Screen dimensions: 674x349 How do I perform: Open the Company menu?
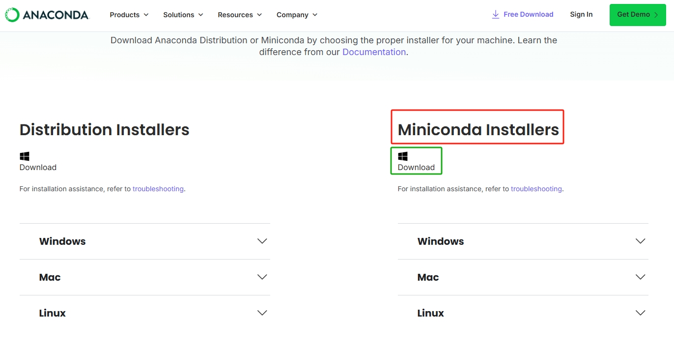[297, 15]
